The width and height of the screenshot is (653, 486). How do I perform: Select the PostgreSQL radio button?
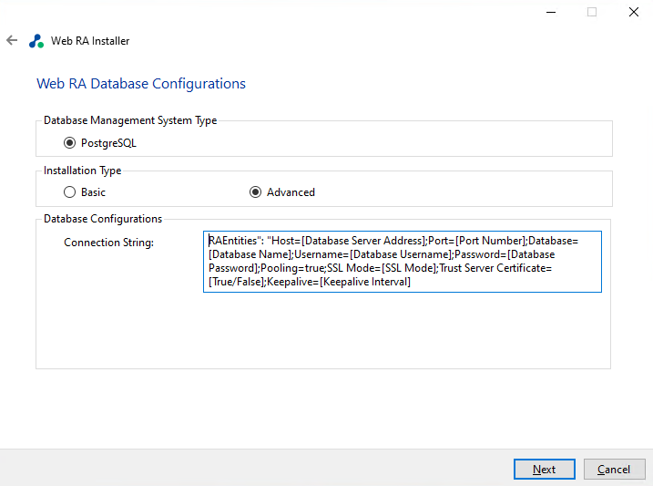70,143
